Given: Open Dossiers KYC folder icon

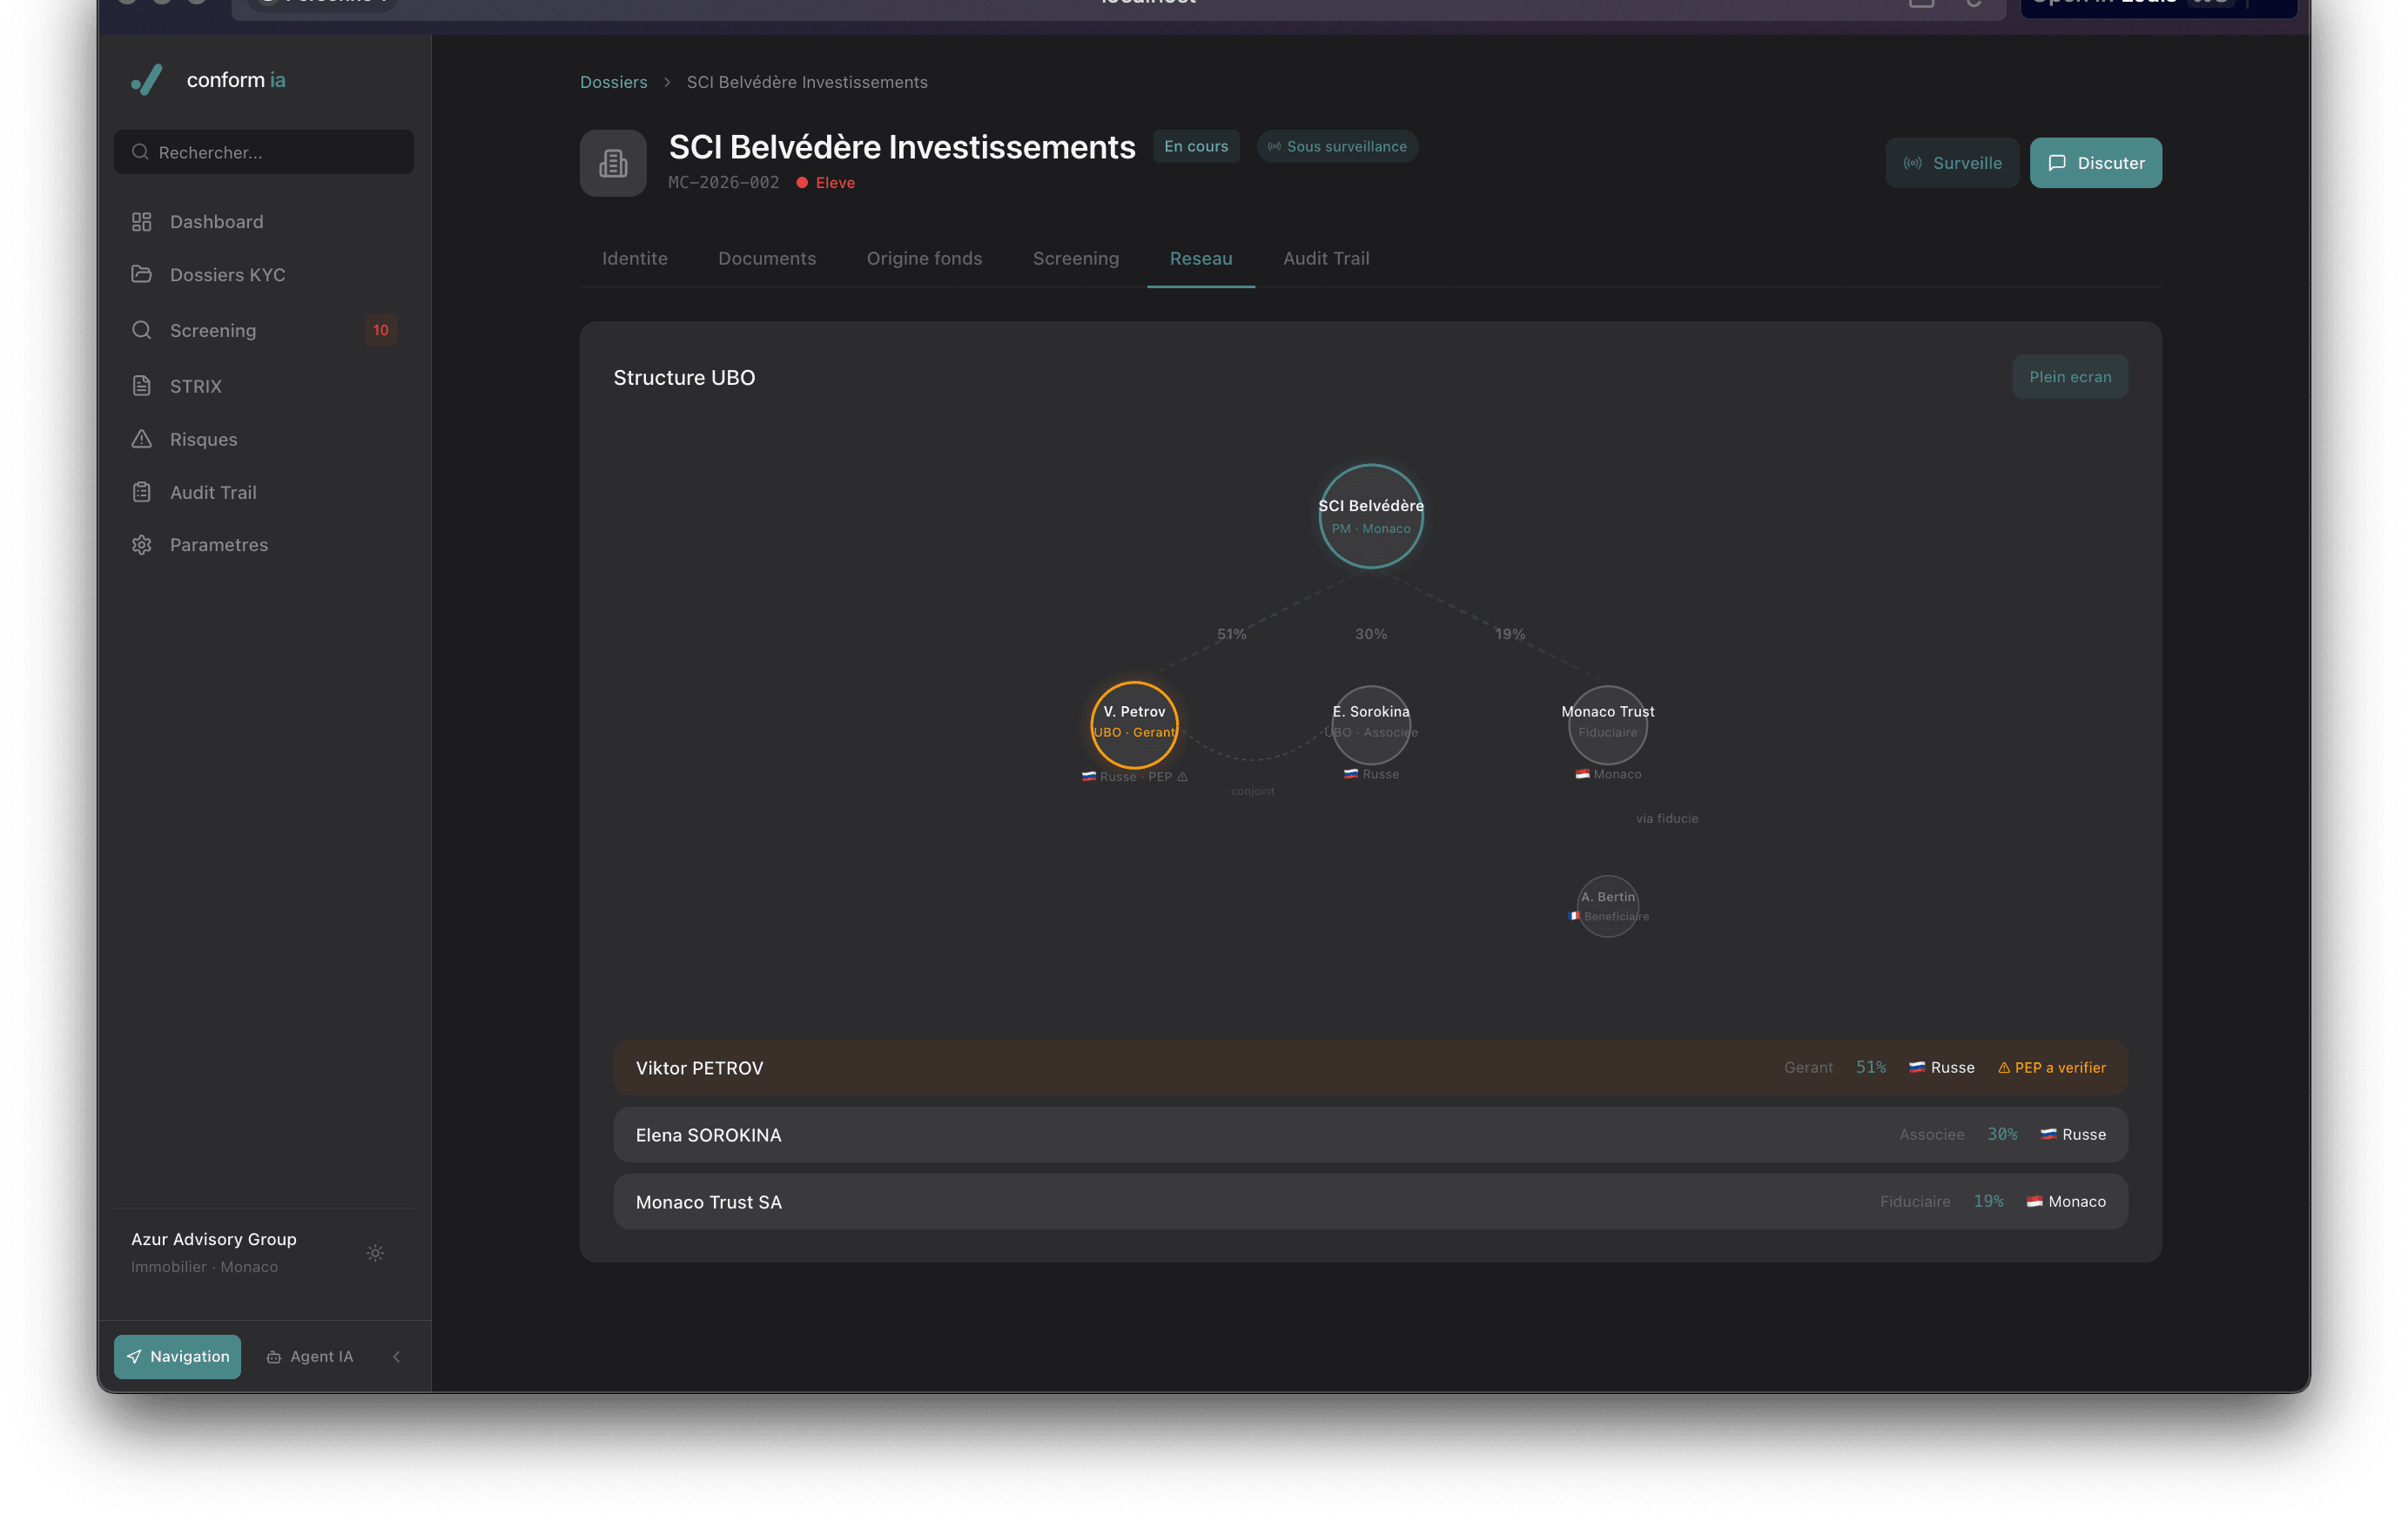Looking at the screenshot, I should [x=142, y=274].
